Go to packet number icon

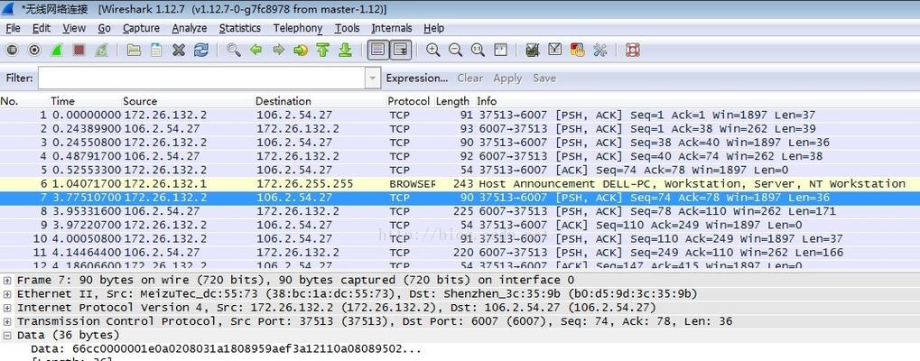pos(301,51)
